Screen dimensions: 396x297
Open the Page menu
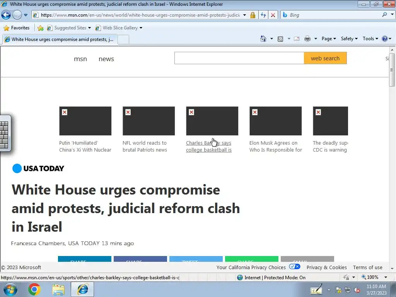click(329, 39)
